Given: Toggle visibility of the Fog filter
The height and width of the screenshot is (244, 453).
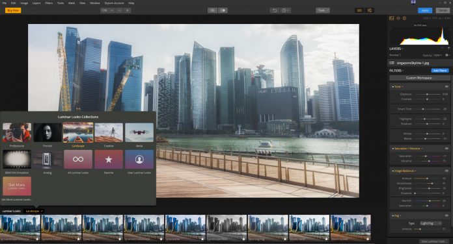Looking at the screenshot, I should [446, 215].
